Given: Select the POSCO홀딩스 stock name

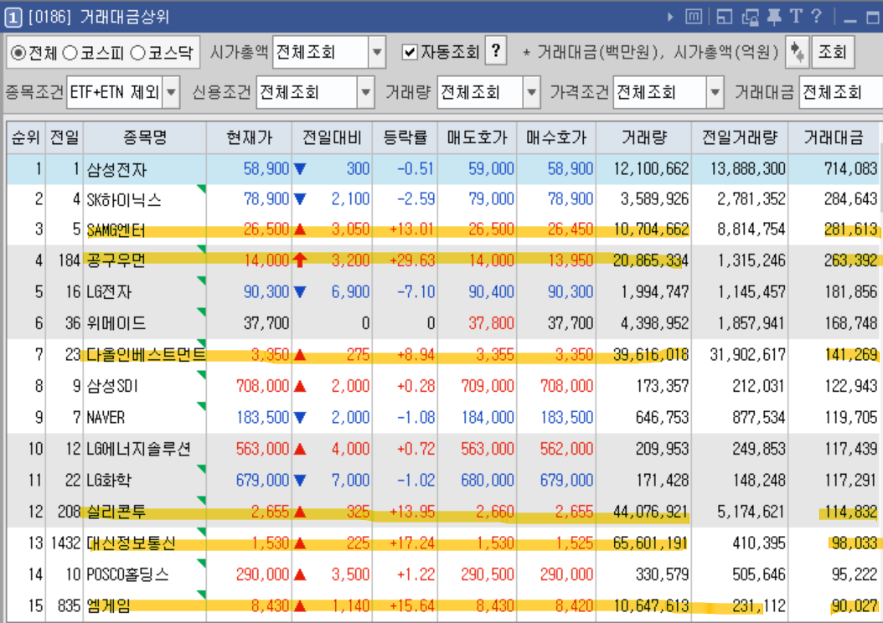Looking at the screenshot, I should pos(127,574).
